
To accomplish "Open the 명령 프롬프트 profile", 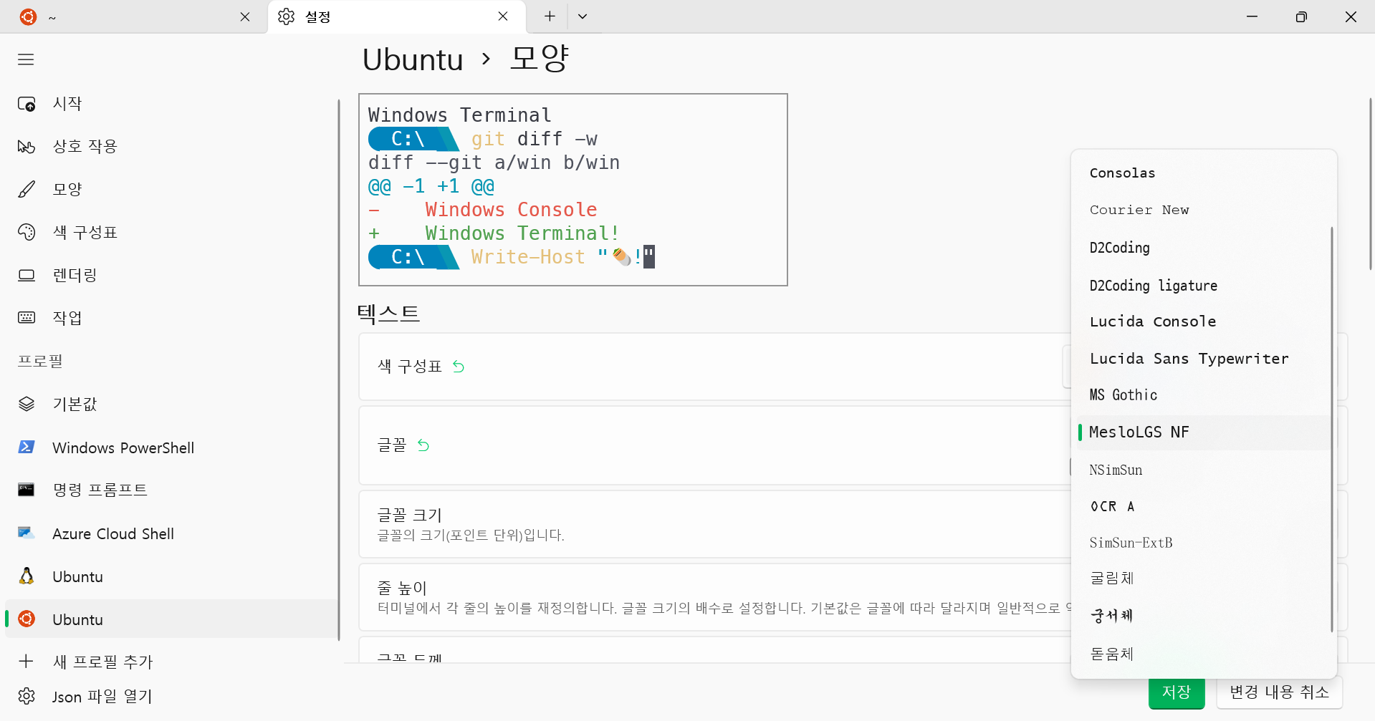I will pyautogui.click(x=171, y=490).
